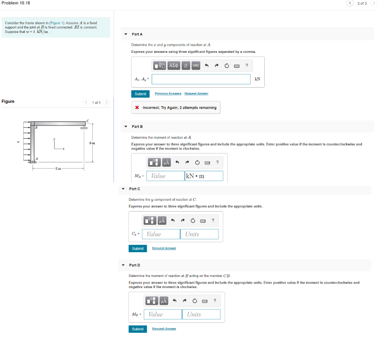
Task: Open help question mark in Part A
Action: pyautogui.click(x=247, y=65)
